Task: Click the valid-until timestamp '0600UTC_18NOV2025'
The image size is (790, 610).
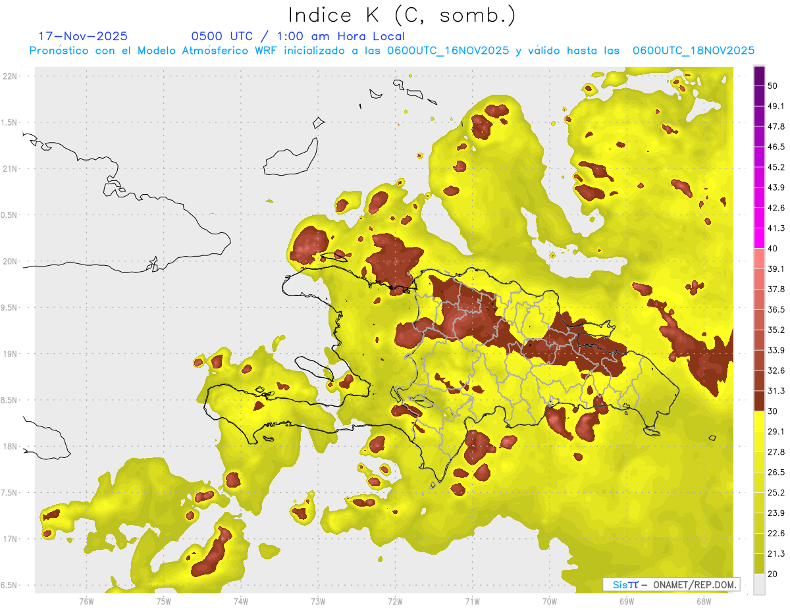Action: click(693, 51)
